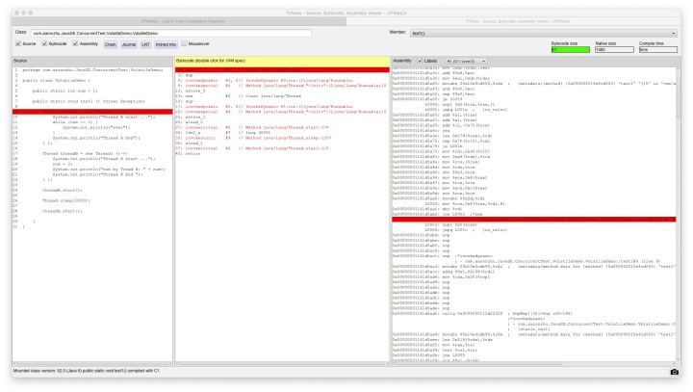Click the yellow "Bytecode (double click for JVM spec)" header
This screenshot has height=392, width=693.
282,61
